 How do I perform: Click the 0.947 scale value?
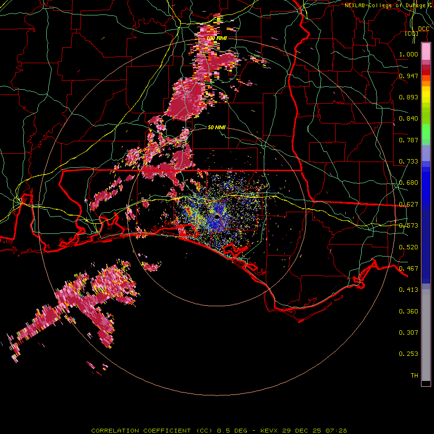(x=408, y=76)
